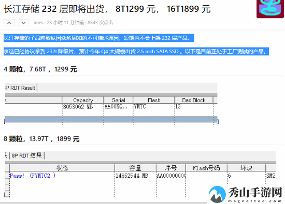Image resolution: width=285 pixels, height=204 pixels.
Task: Click the 容量 column header
Action: pos(135,168)
